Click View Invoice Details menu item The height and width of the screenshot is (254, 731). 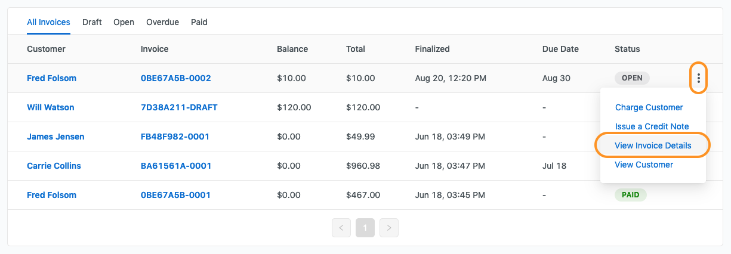coord(653,145)
